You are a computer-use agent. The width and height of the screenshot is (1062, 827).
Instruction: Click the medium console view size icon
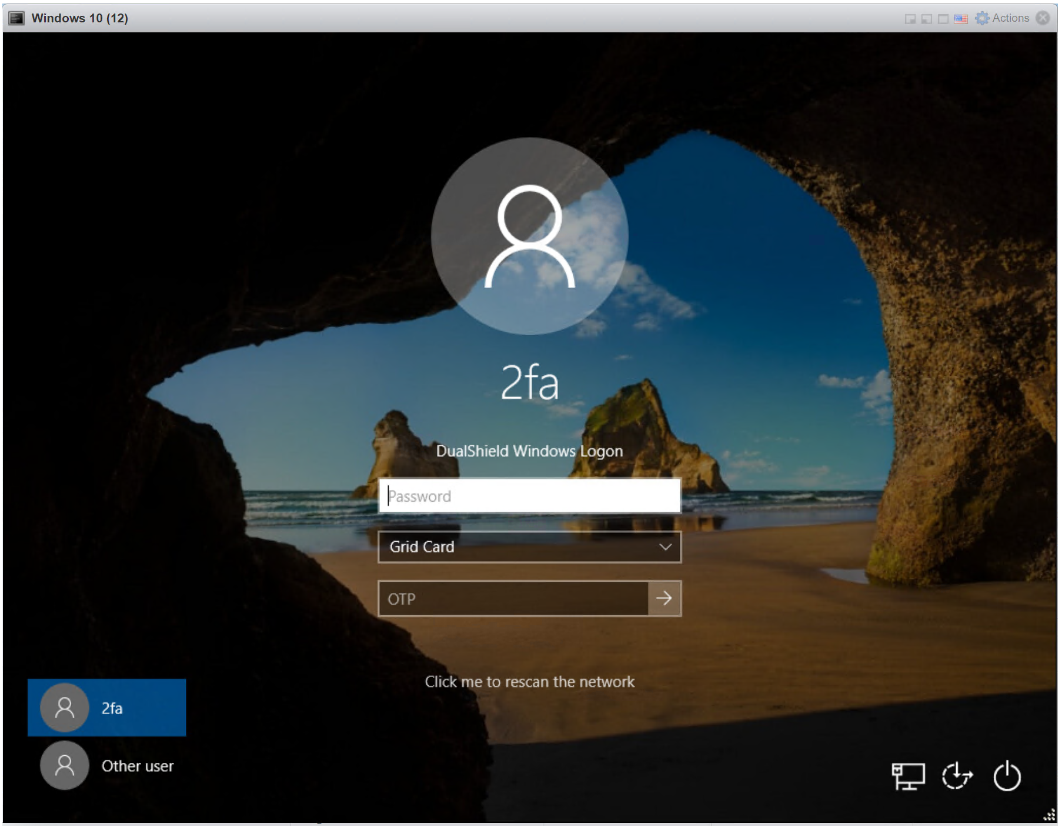click(926, 19)
